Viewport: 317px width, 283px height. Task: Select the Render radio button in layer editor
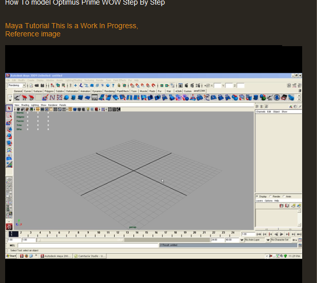[270, 196]
